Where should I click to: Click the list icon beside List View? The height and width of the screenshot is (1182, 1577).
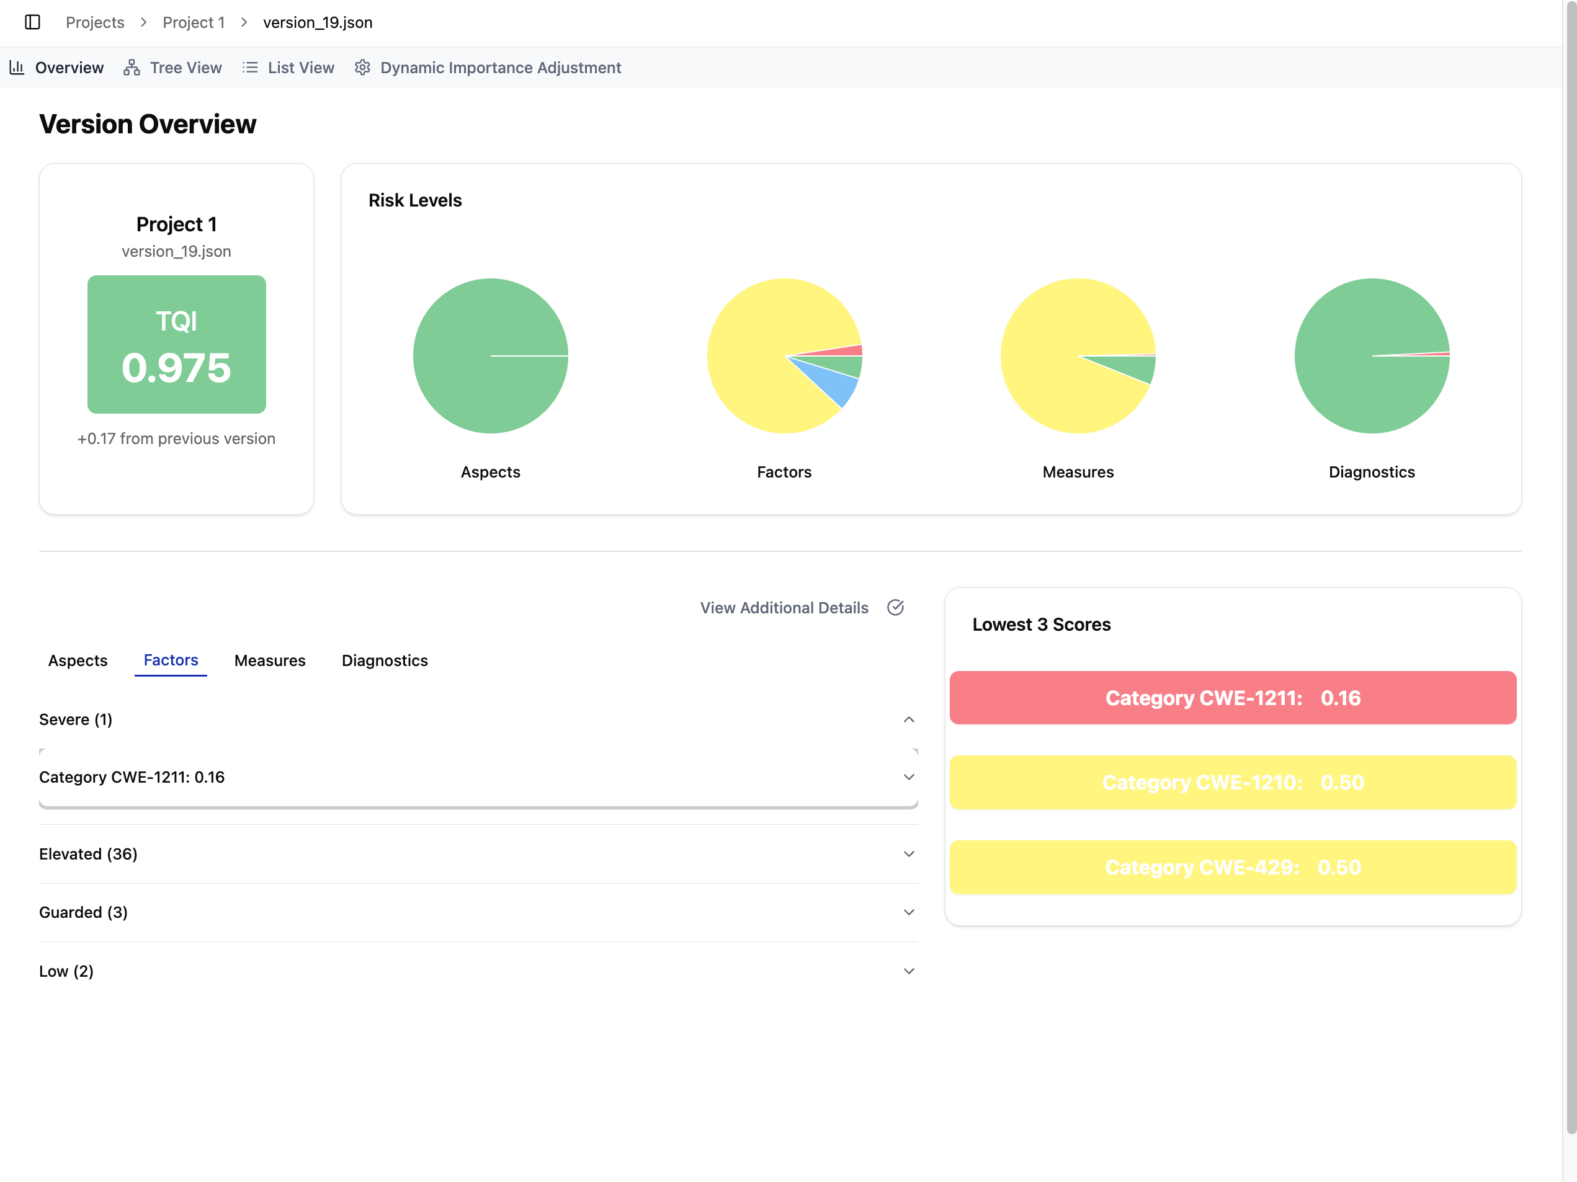coord(251,67)
